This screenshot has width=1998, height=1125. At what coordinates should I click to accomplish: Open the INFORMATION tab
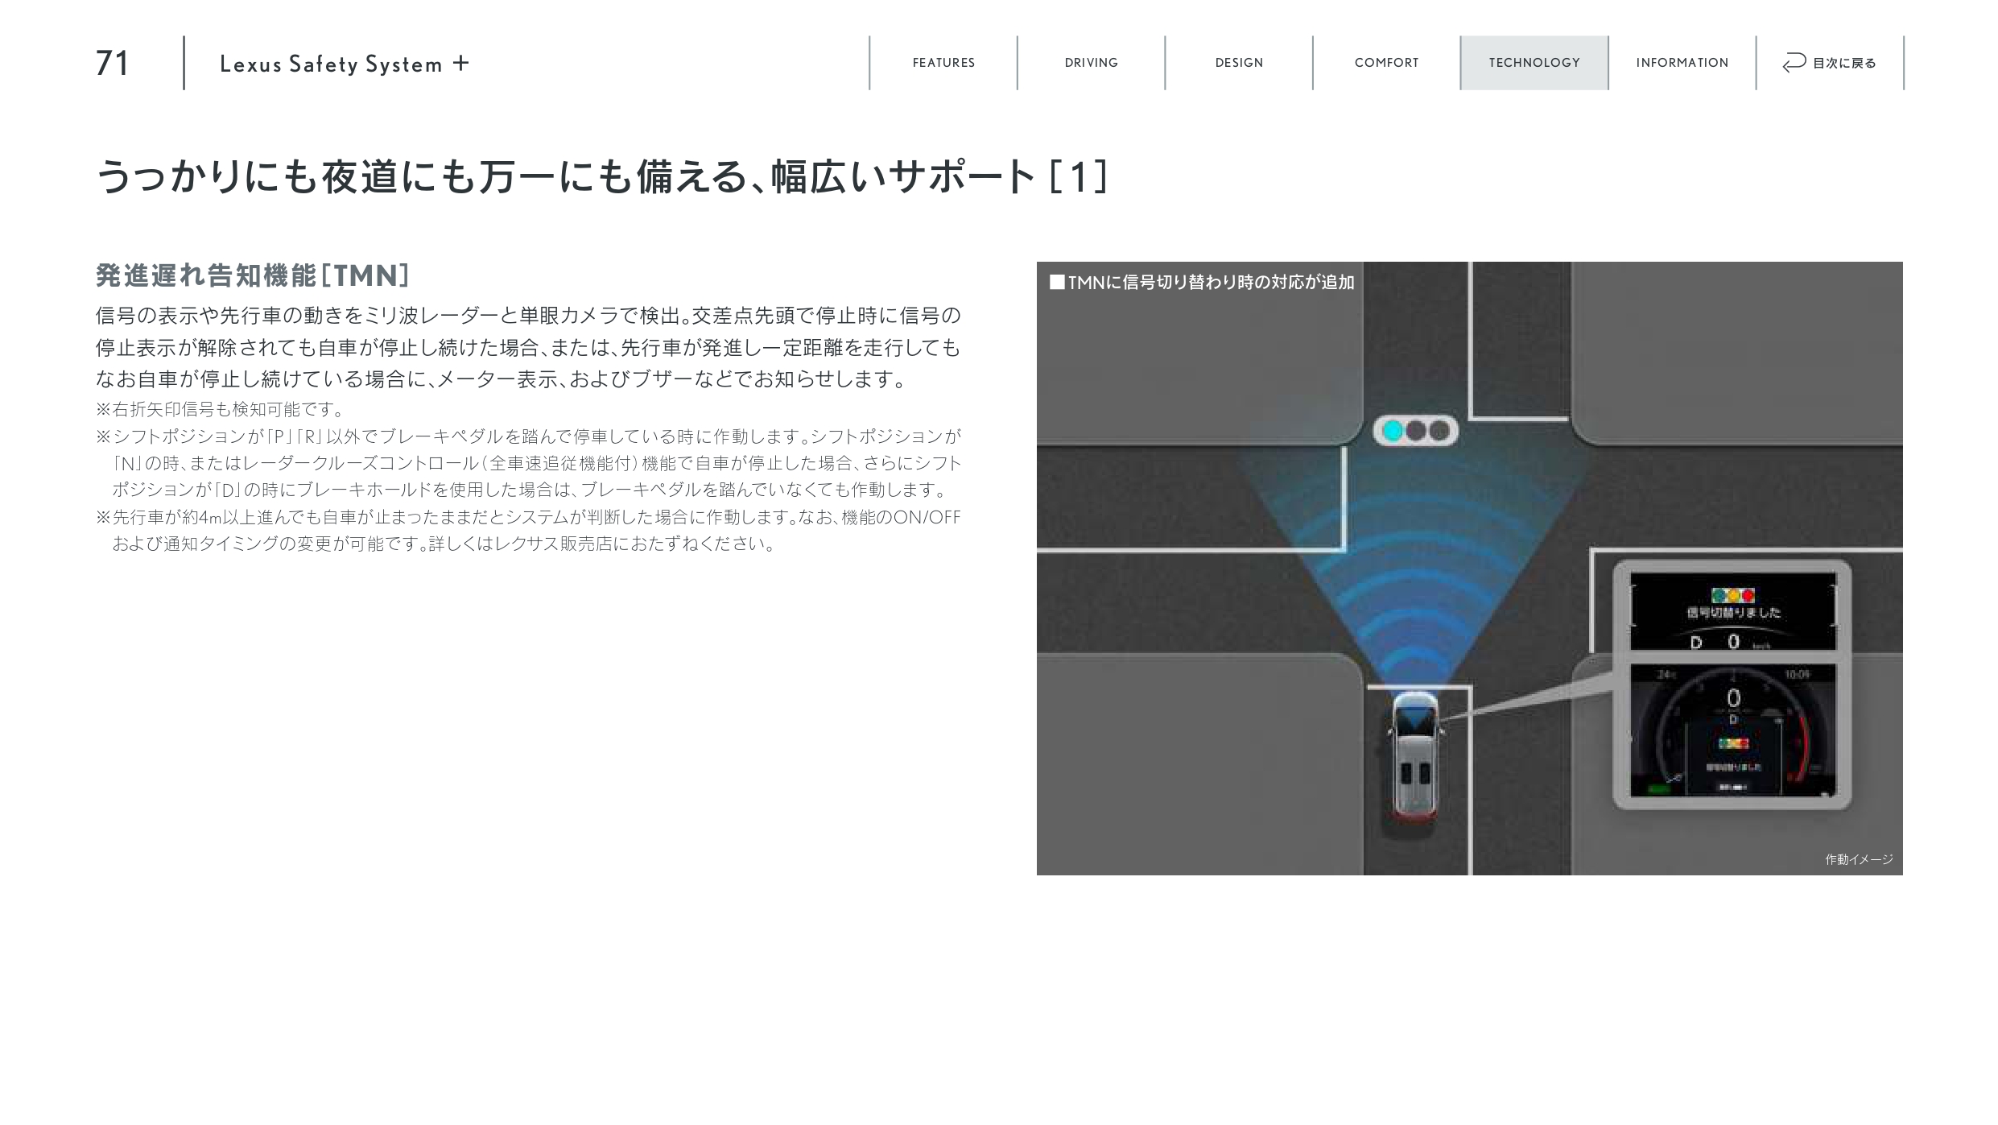coord(1682,63)
